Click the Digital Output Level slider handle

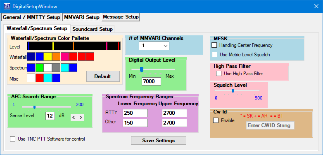[142, 69]
